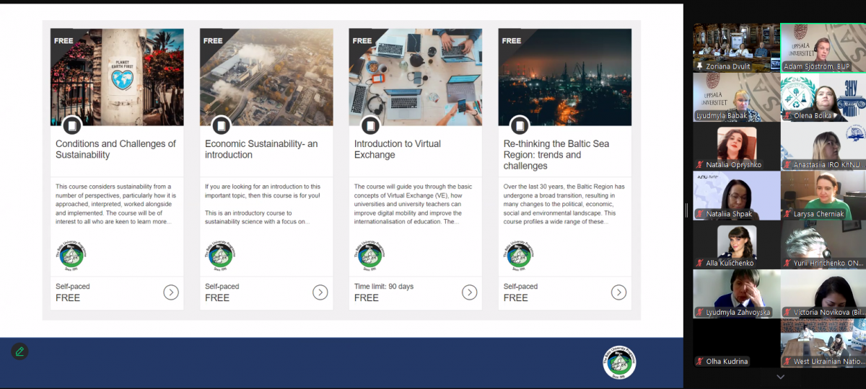Click arrow on Re-thinking the Baltic Sea card
The height and width of the screenshot is (389, 866).
[618, 292]
